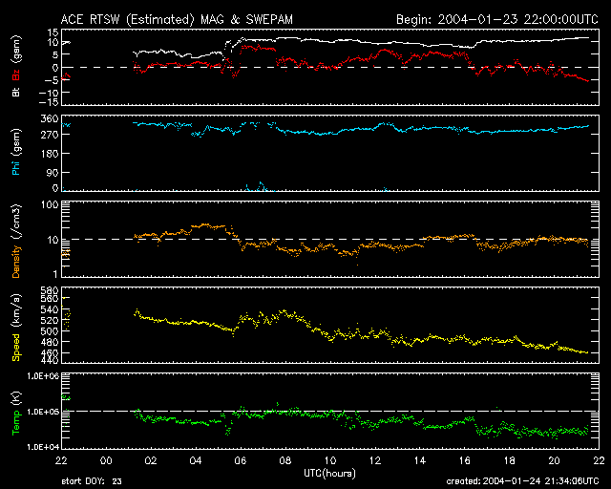This screenshot has width=611, height=489.
Task: Click the "(km/s)" unit on the Speed label
Action: tap(17, 311)
